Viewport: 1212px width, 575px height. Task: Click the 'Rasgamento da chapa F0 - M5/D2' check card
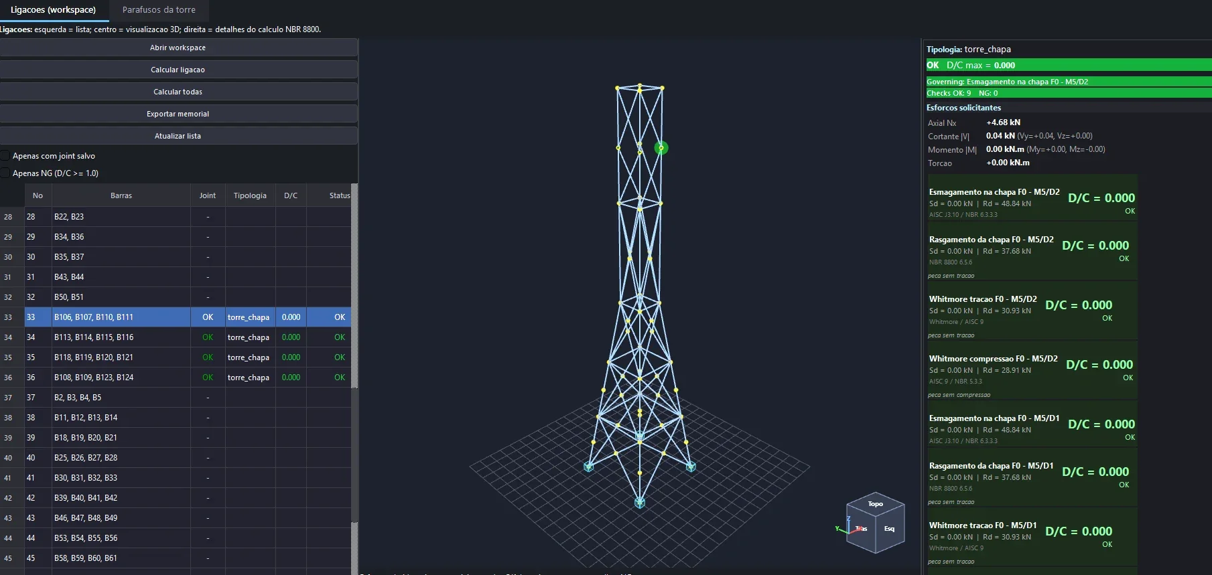1032,252
